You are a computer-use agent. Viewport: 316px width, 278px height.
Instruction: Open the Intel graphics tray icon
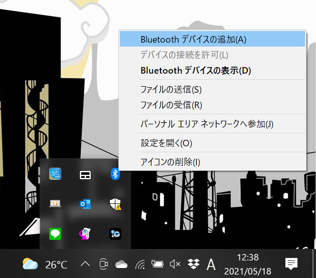[55, 174]
